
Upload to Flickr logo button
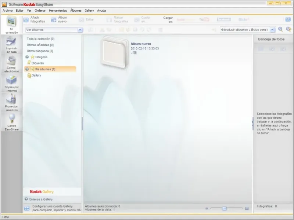click(x=244, y=19)
